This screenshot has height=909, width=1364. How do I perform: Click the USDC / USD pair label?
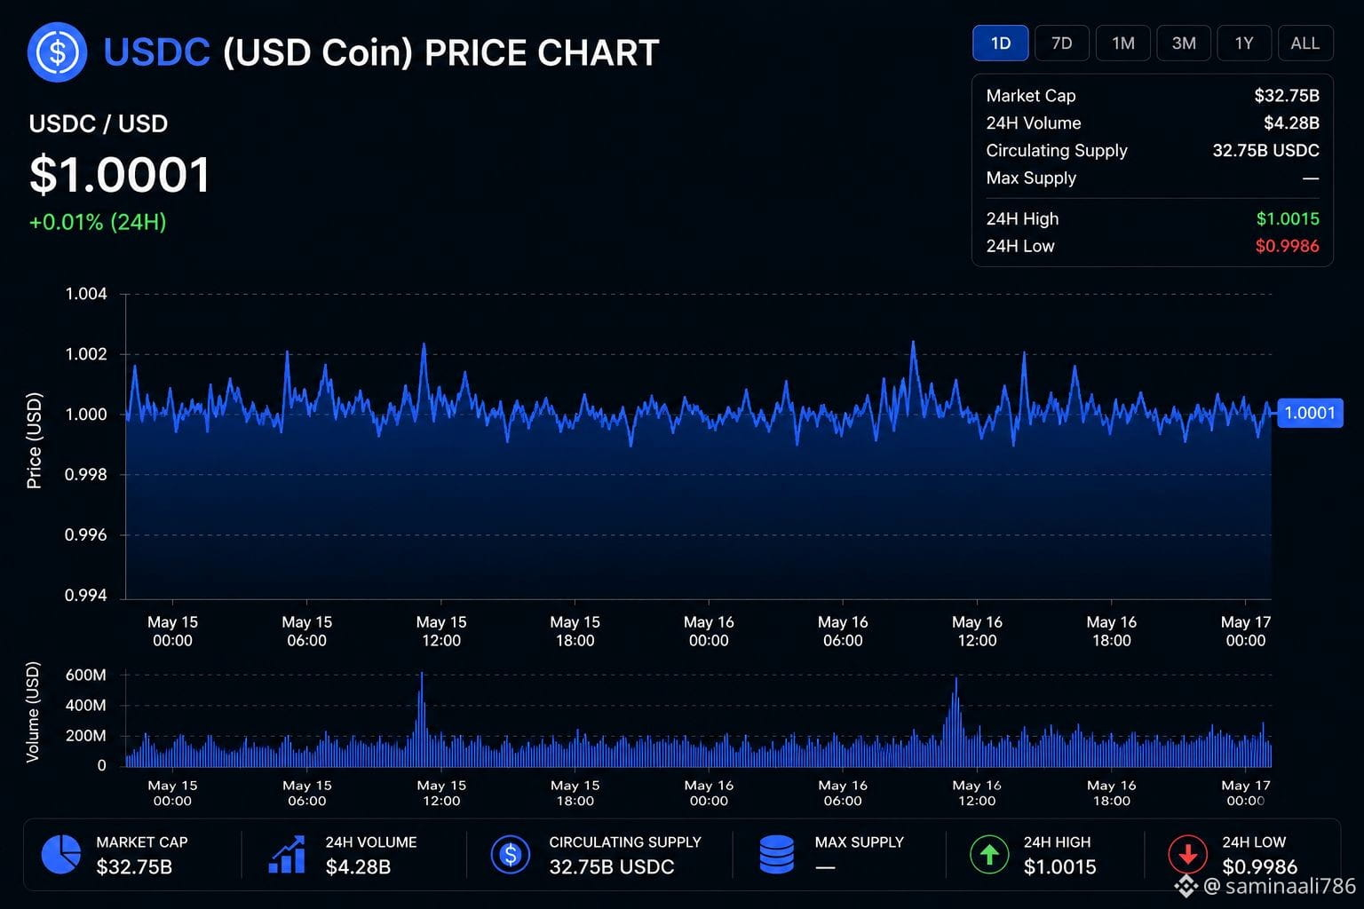(98, 123)
